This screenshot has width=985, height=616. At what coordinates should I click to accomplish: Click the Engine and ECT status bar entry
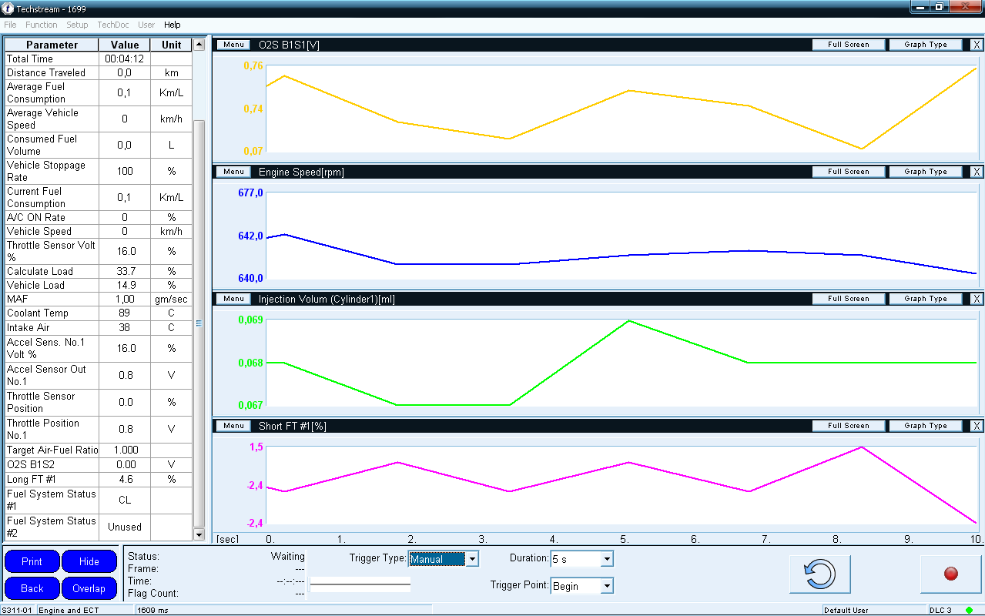tap(85, 610)
